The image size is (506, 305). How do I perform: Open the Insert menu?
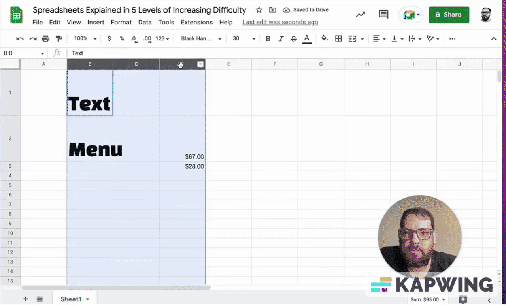[96, 22]
